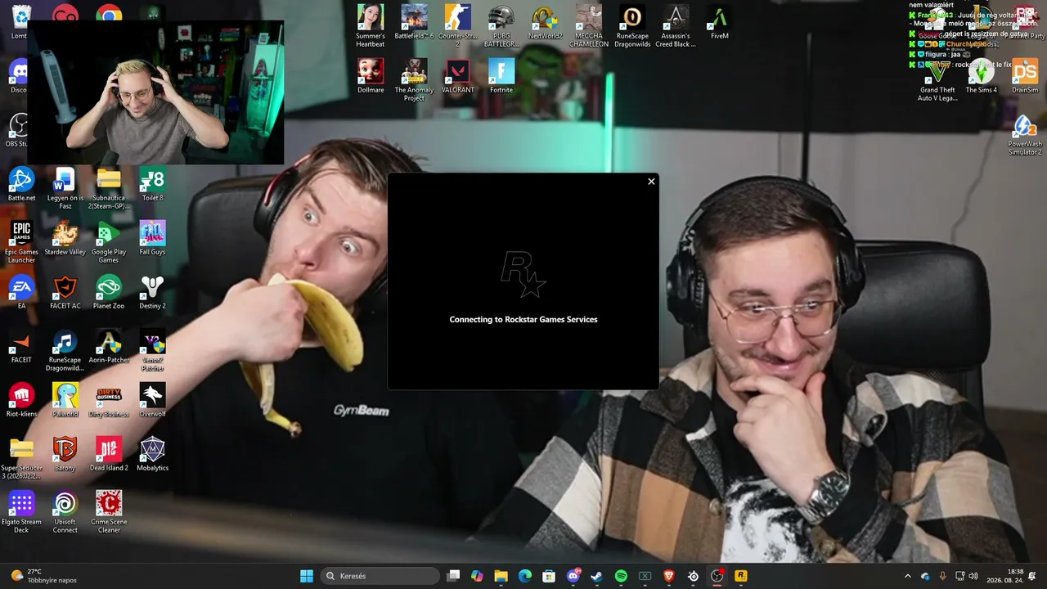Open Grand Theft Auto V Legacy shortcut
This screenshot has width=1047, height=589.
pyautogui.click(x=937, y=80)
